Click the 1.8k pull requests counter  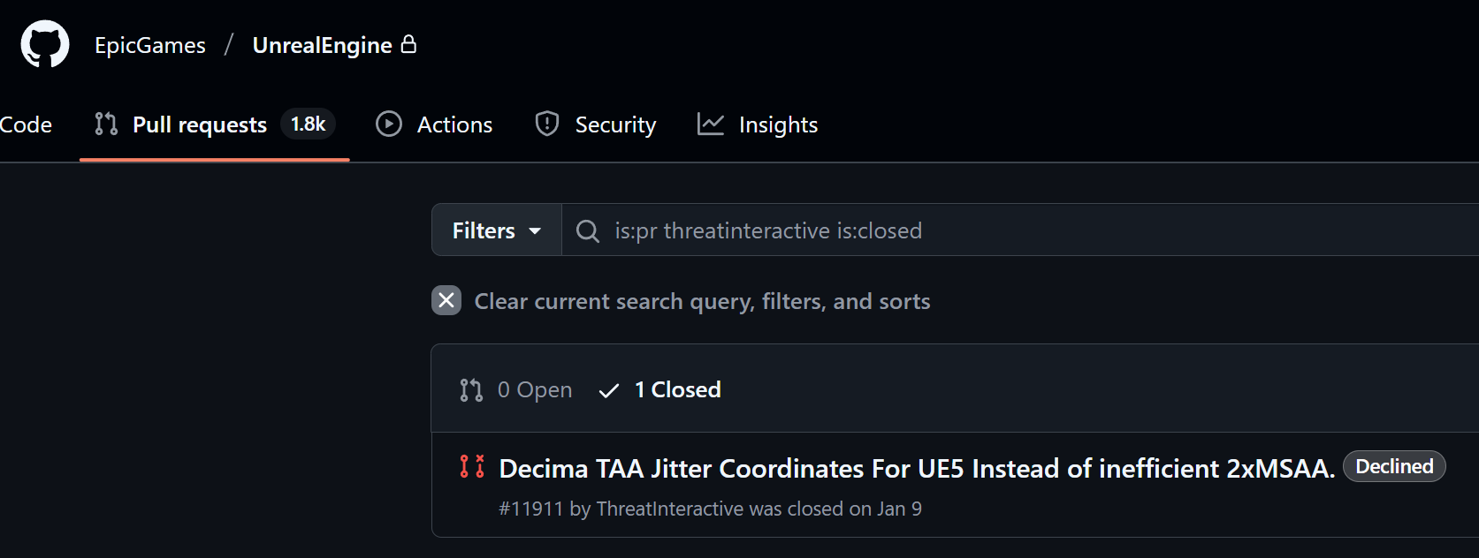pos(308,124)
